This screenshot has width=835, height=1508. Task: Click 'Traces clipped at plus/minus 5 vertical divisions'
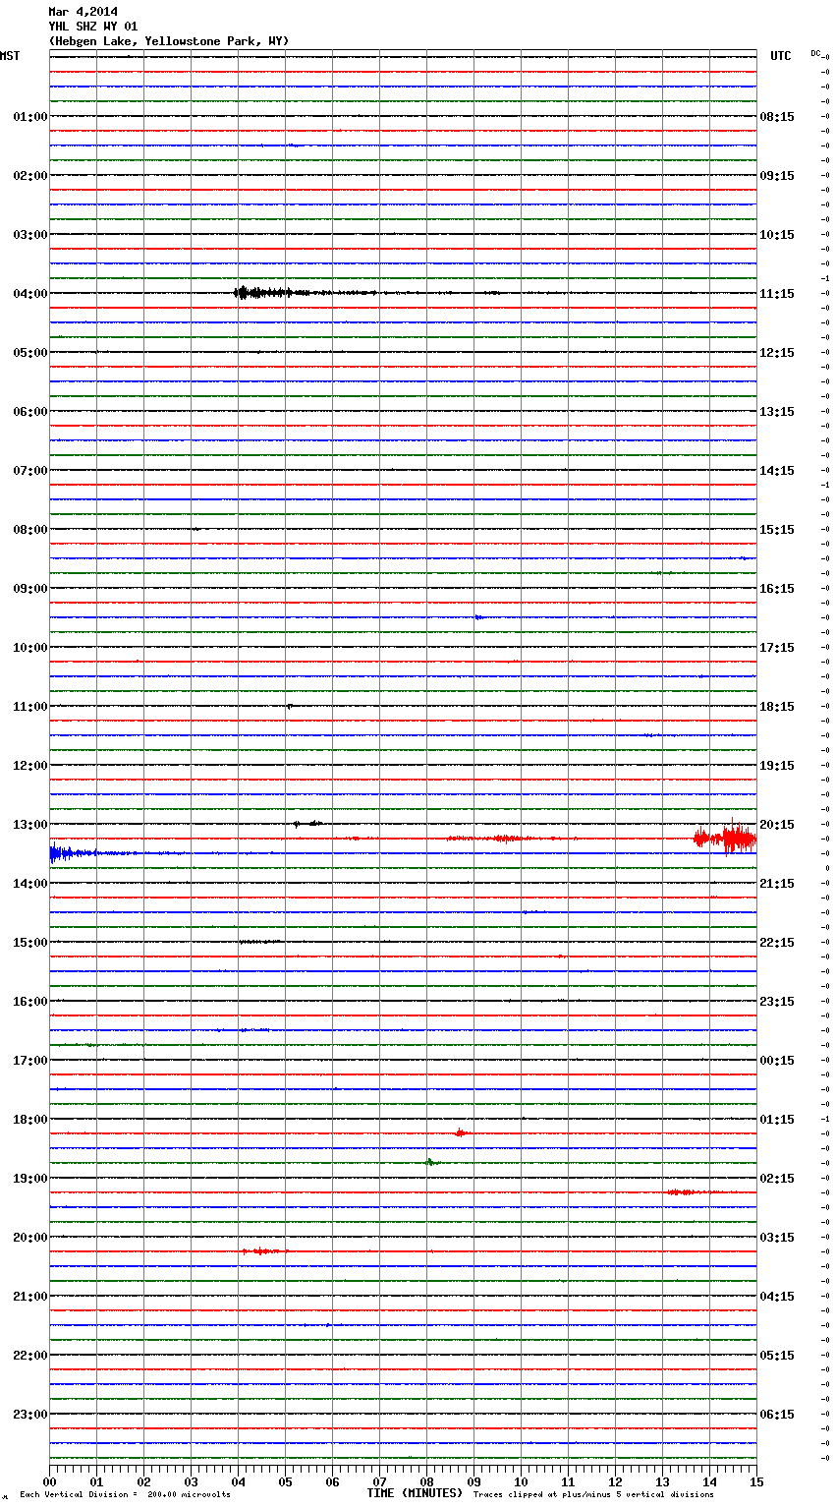593,1495
